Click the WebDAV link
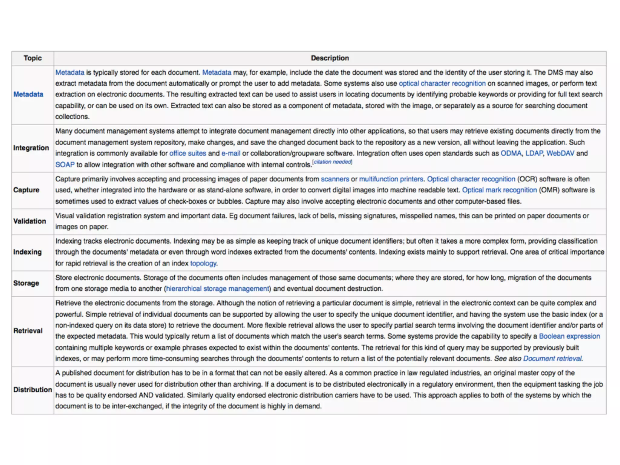620x465 pixels. [560, 153]
